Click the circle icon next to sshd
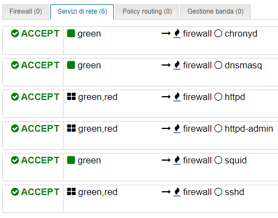Screen dimensions: 278x218 218,192
